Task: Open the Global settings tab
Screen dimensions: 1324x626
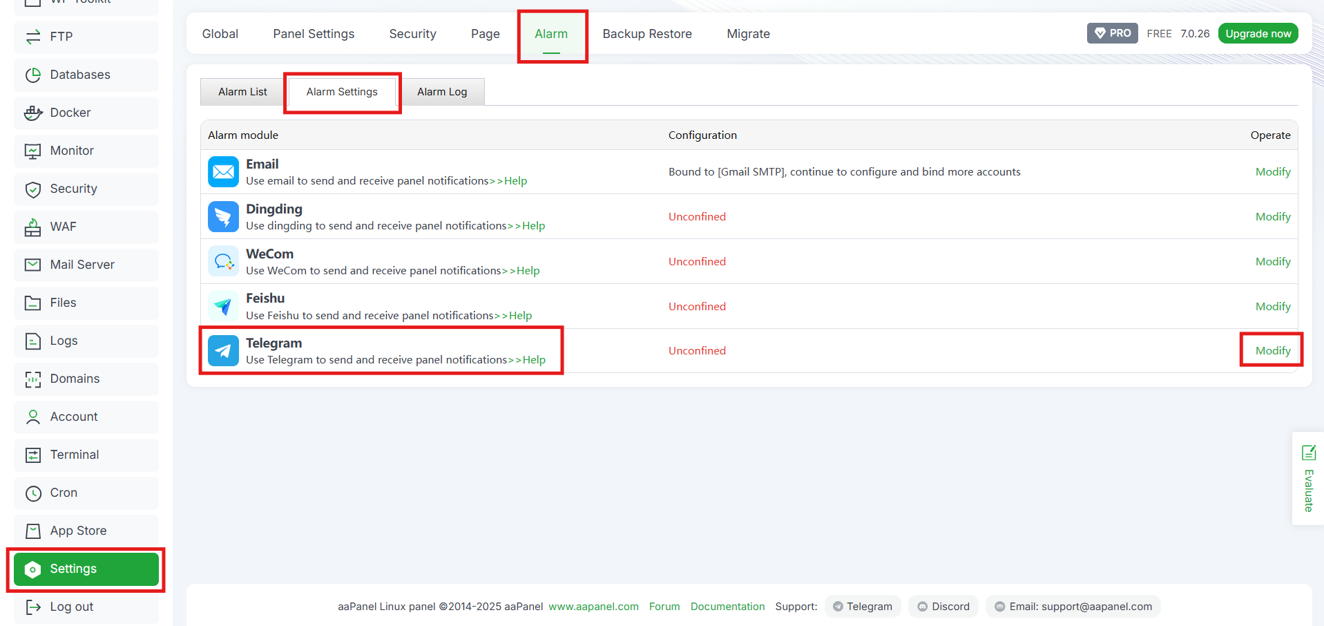Action: 220,34
